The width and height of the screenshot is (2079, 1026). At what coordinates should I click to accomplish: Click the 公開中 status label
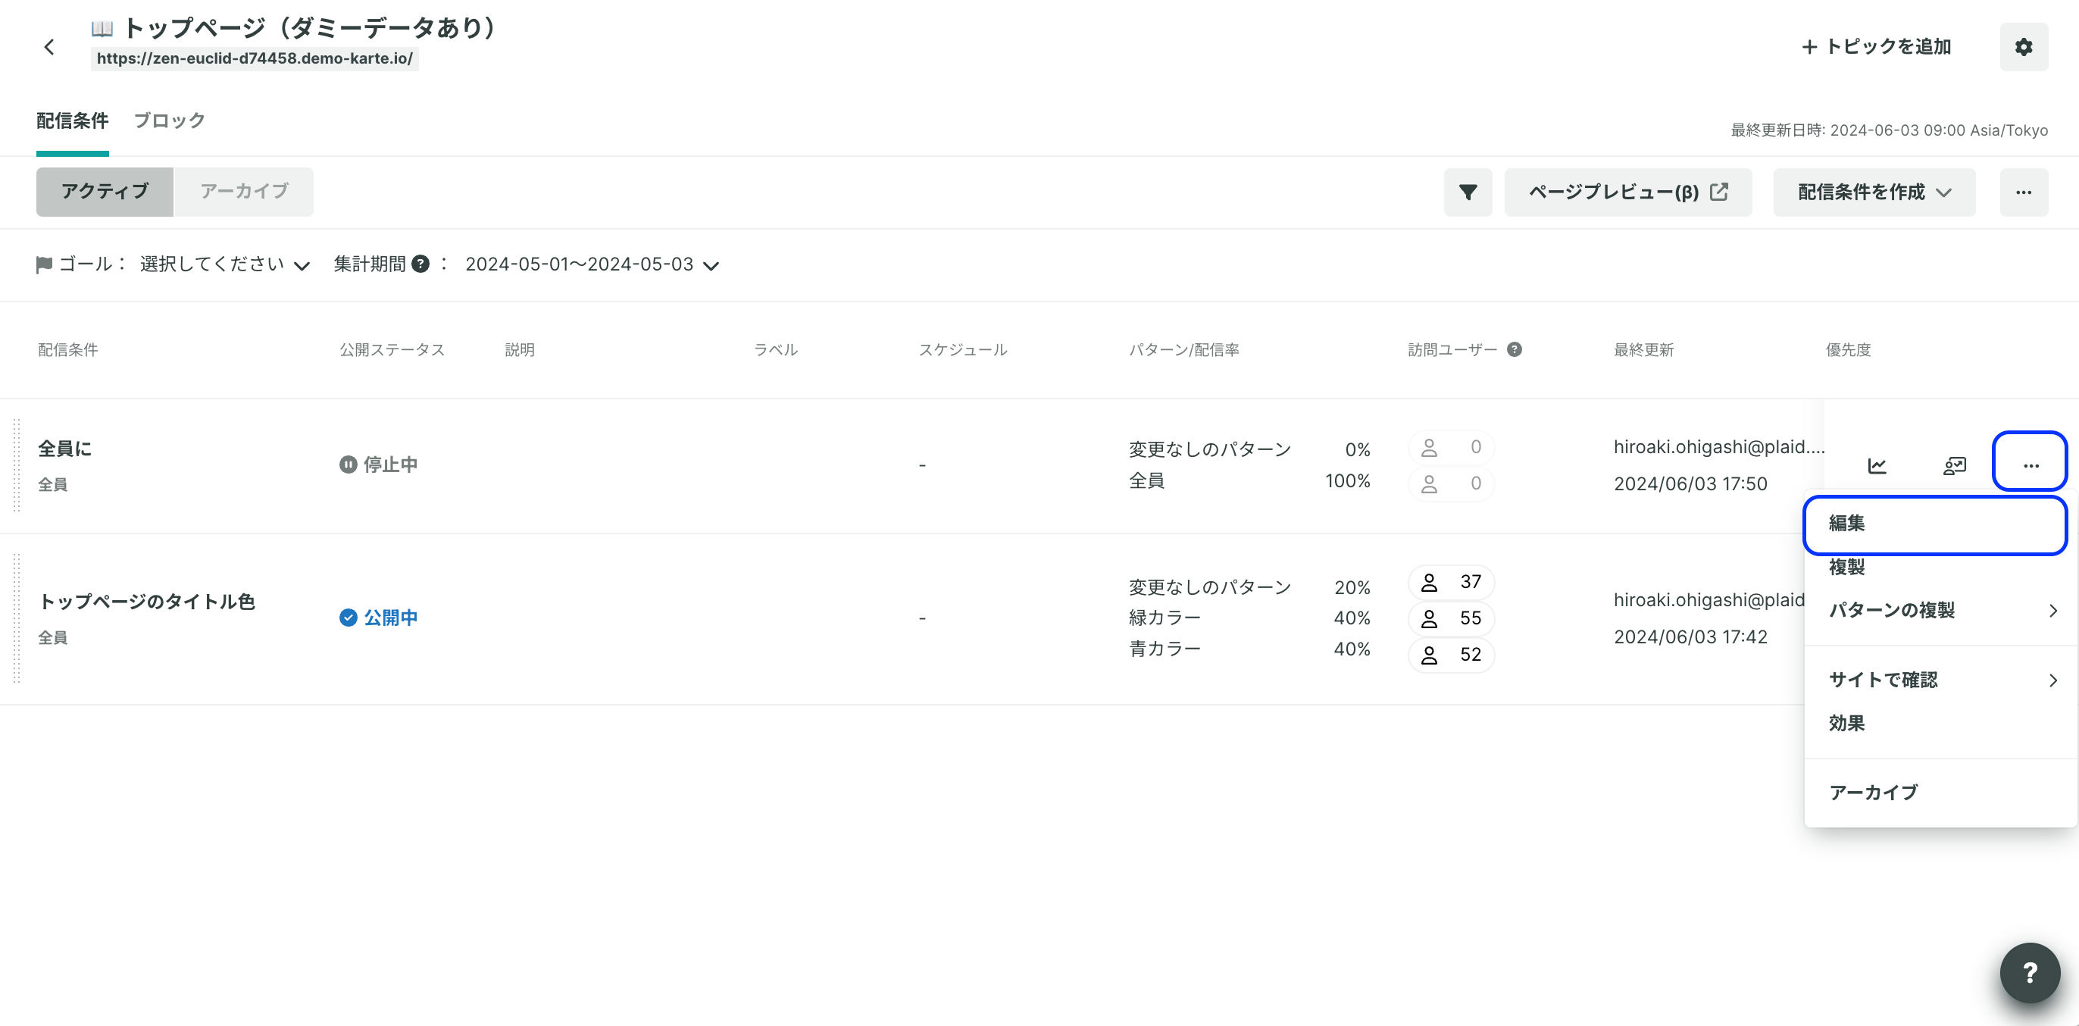[391, 618]
